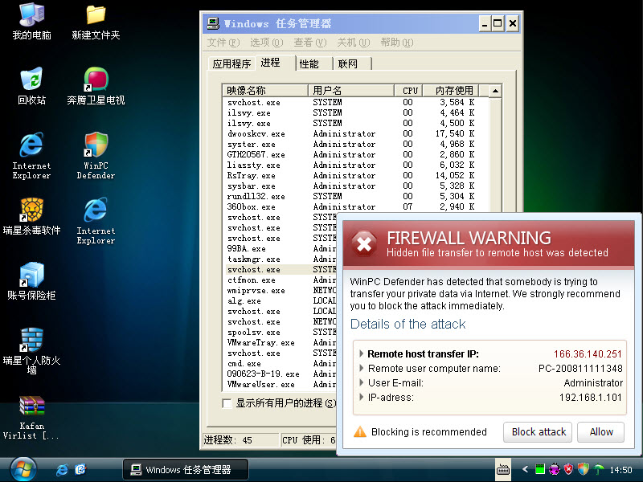
Task: Open 关机(U) menu
Action: tap(354, 43)
